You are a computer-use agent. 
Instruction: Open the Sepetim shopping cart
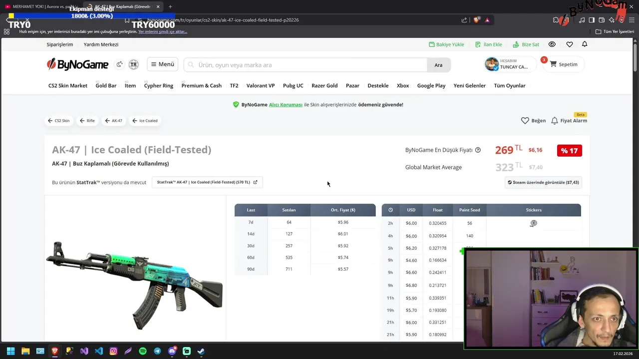point(564,64)
